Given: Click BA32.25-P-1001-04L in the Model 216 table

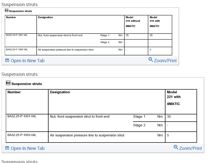Looking at the screenshot, I should 17,35.
